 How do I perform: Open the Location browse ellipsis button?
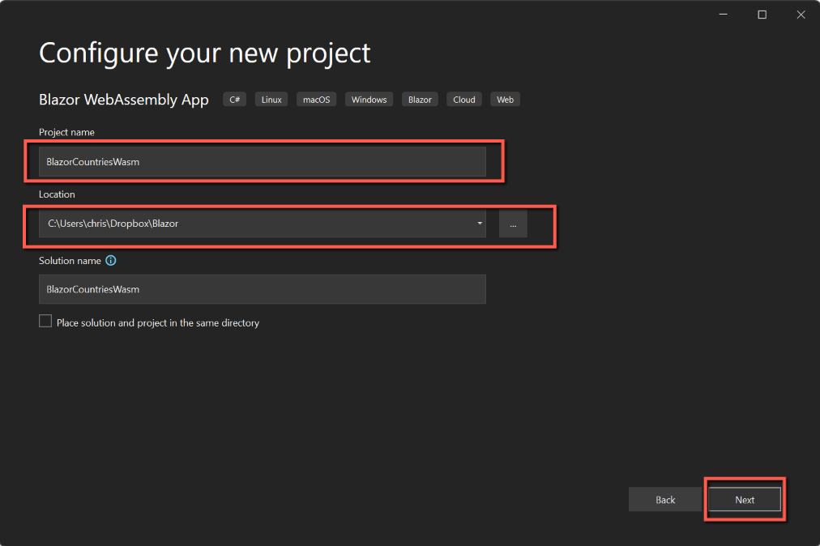point(513,224)
